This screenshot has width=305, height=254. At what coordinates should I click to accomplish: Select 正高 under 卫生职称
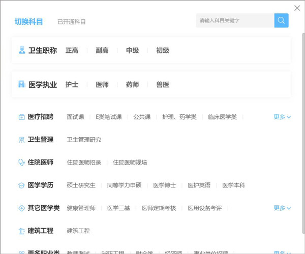(x=72, y=50)
